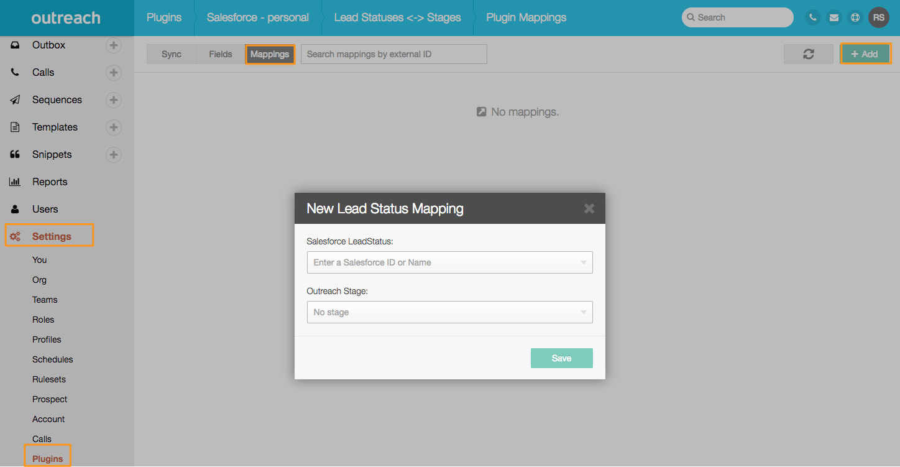Click the Sequences paper plane icon
The image size is (900, 467).
point(15,99)
